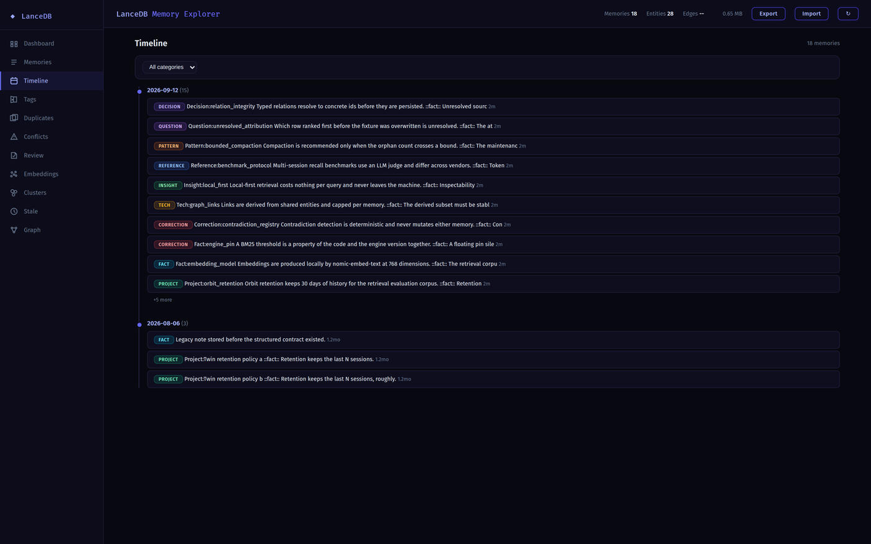Click the Memories 18 counter in header

[x=620, y=14]
